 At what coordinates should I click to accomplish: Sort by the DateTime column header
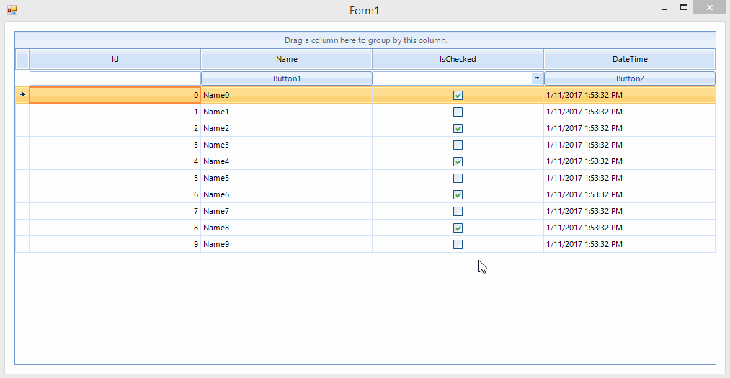pos(629,59)
